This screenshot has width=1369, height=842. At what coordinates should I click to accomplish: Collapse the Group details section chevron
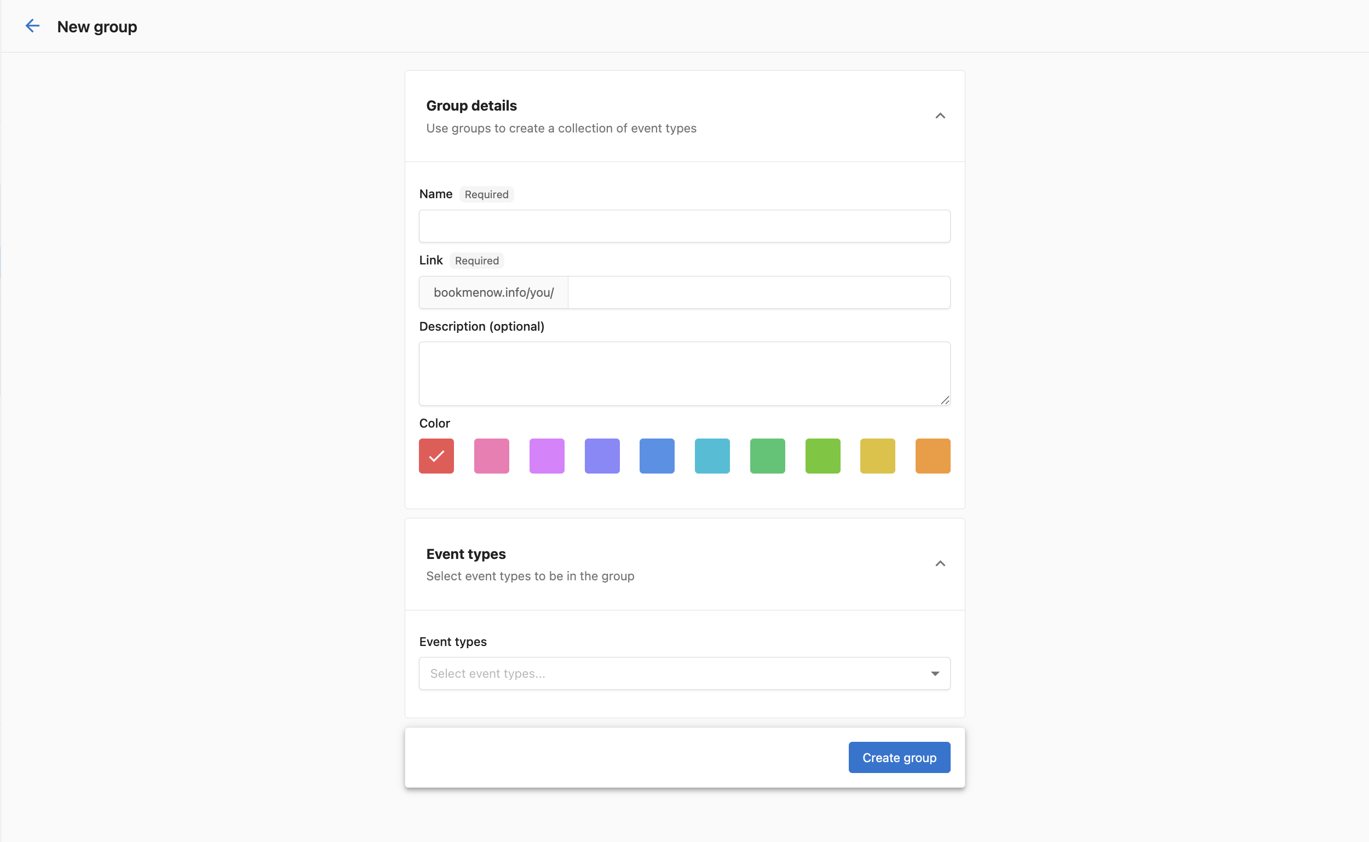pyautogui.click(x=940, y=116)
